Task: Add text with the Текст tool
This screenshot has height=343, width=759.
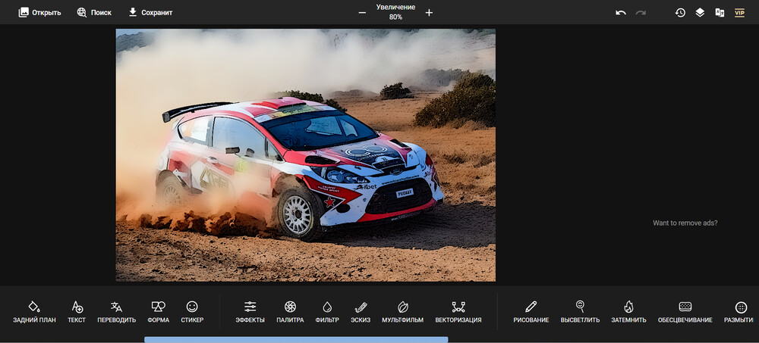Action: (77, 312)
